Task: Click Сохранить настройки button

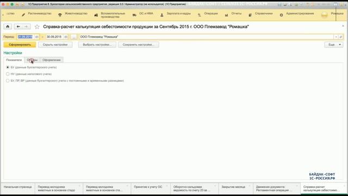Action: click(x=139, y=45)
